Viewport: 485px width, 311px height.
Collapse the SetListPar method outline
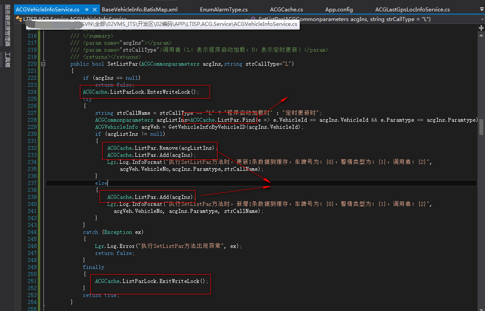(x=43, y=64)
